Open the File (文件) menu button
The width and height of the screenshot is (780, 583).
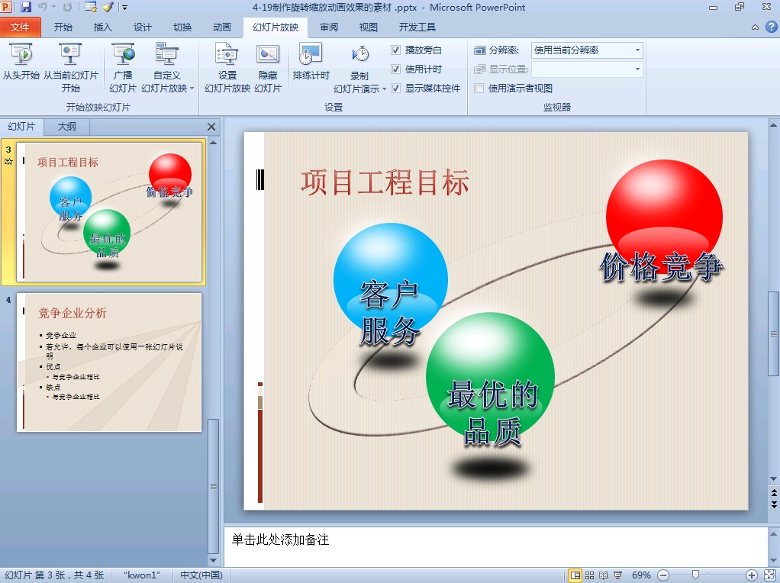tap(21, 27)
